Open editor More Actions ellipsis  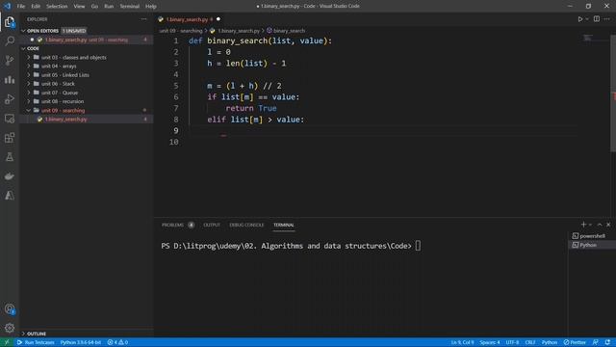tap(607, 19)
